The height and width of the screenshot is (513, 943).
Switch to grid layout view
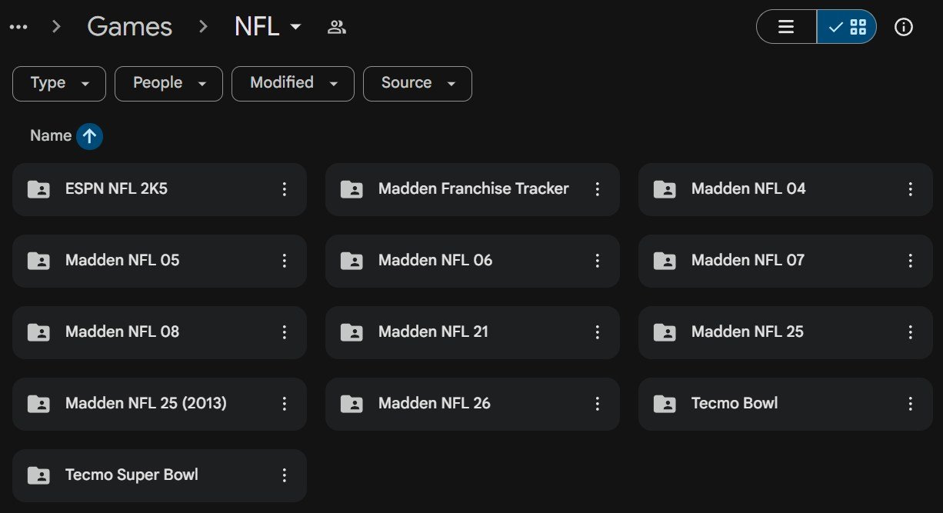(847, 27)
